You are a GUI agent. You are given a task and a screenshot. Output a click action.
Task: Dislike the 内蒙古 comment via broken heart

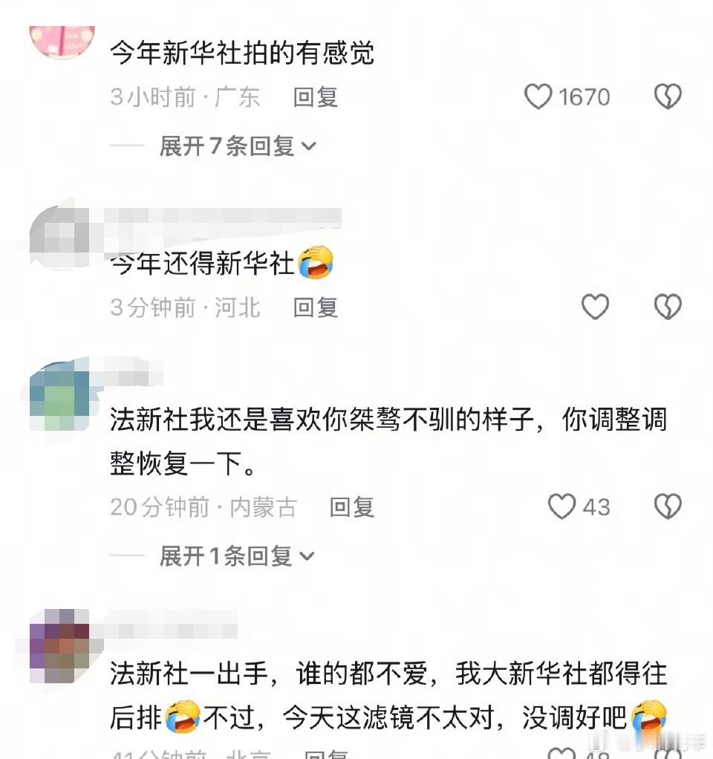[x=668, y=506]
